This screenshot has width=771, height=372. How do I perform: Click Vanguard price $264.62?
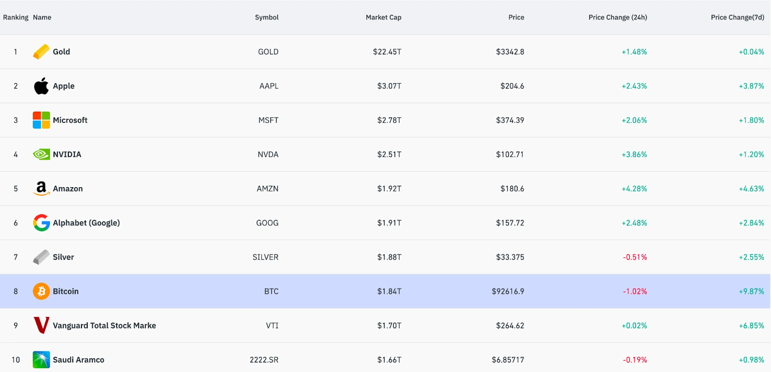click(x=510, y=325)
